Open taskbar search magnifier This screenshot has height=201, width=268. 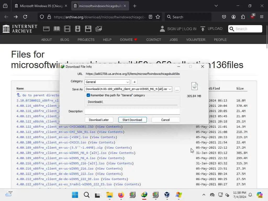[86, 195]
